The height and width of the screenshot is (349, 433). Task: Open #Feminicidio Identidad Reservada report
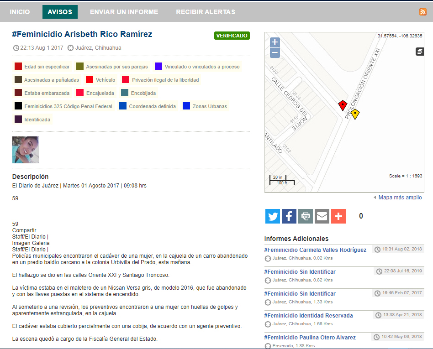pyautogui.click(x=308, y=316)
